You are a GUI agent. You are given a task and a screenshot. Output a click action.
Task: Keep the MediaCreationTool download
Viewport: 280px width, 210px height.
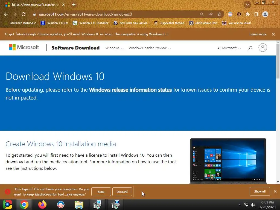click(101, 192)
